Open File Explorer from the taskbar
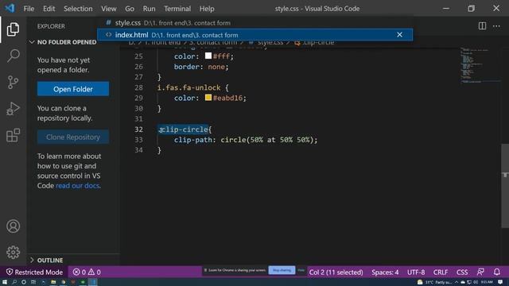Image resolution: width=509 pixels, height=286 pixels. click(53, 282)
